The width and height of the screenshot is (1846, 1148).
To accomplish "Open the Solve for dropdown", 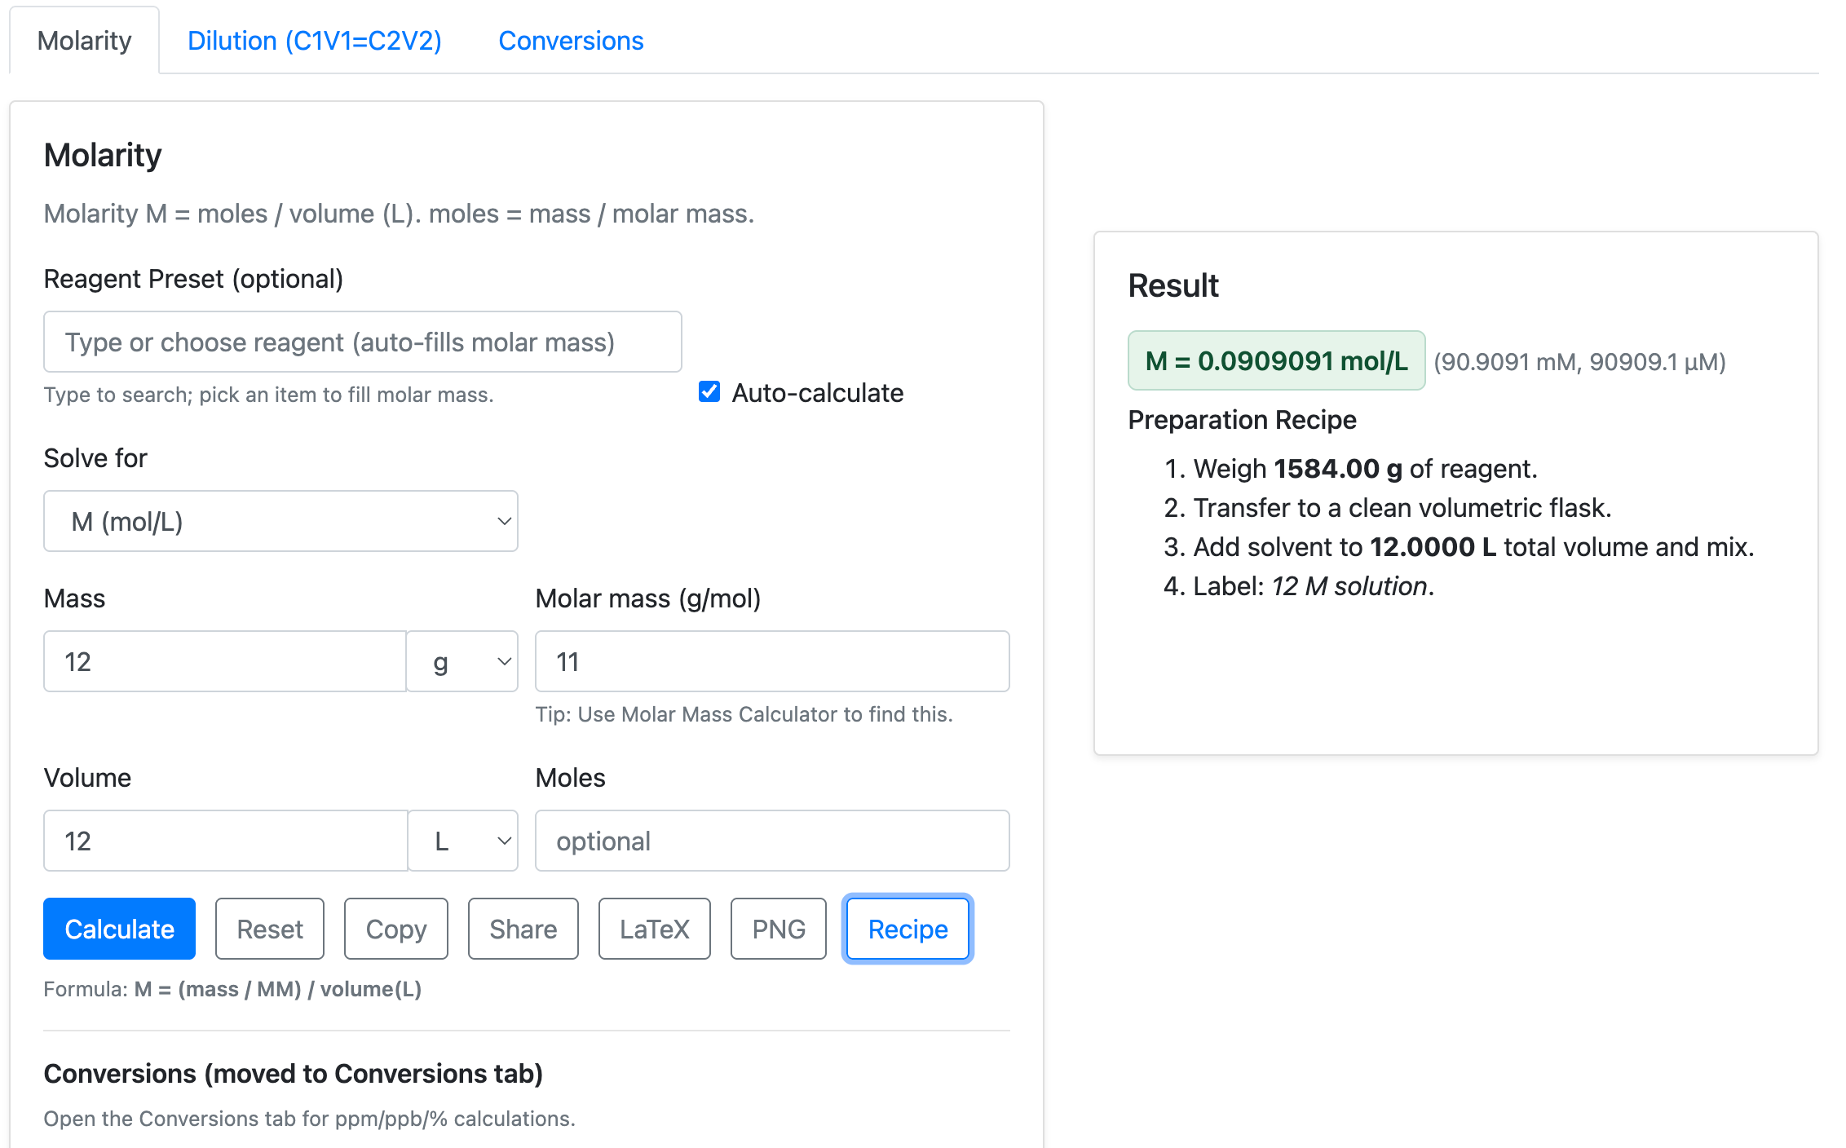I will click(x=280, y=521).
